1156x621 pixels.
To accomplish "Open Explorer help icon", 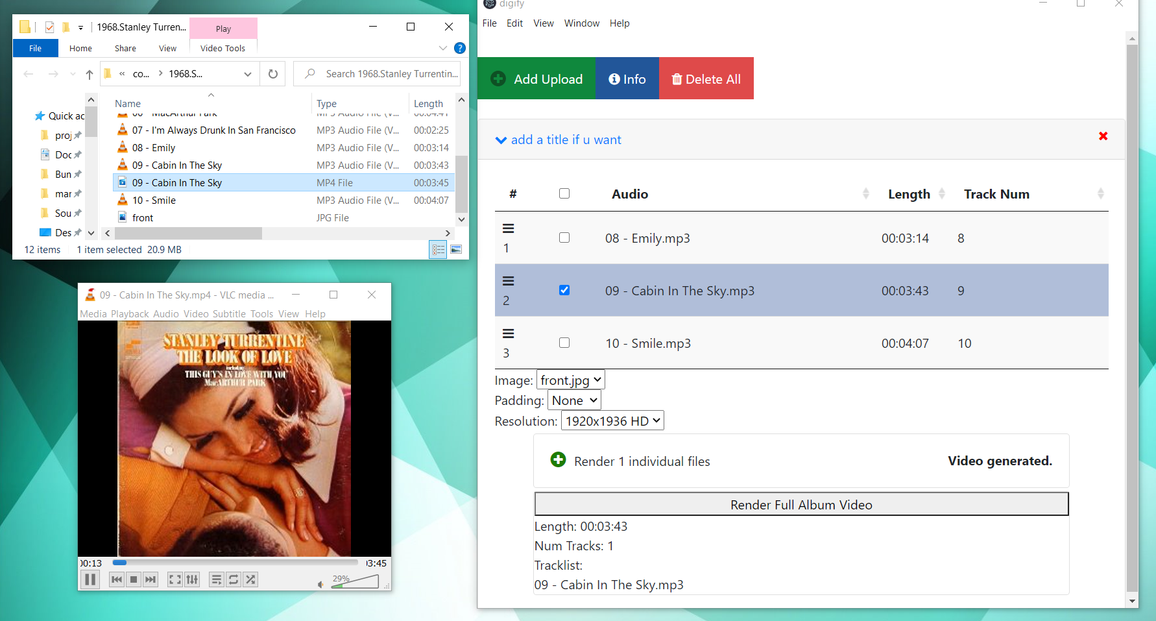I will (x=460, y=48).
